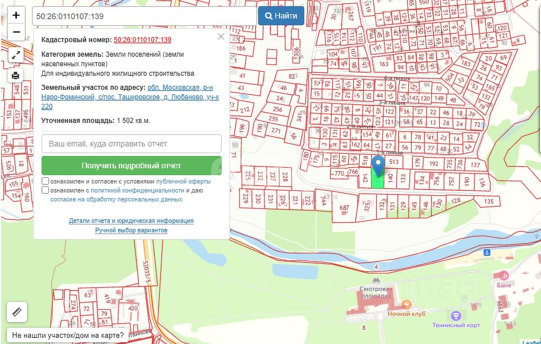Viewport: 541px width, 344px height.
Task: Click the cadastral number search field
Action: coord(145,16)
